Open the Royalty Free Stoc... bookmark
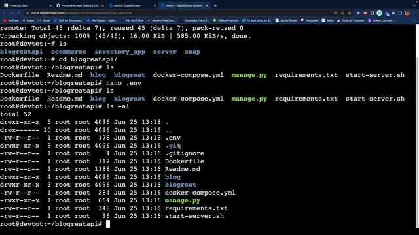Screen dimensions: 419x235 click(x=162, y=20)
